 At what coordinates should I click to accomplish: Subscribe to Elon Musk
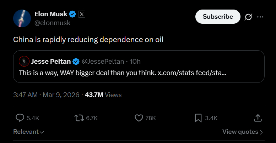point(218,17)
